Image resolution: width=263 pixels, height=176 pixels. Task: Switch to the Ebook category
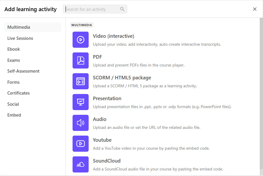(14, 49)
